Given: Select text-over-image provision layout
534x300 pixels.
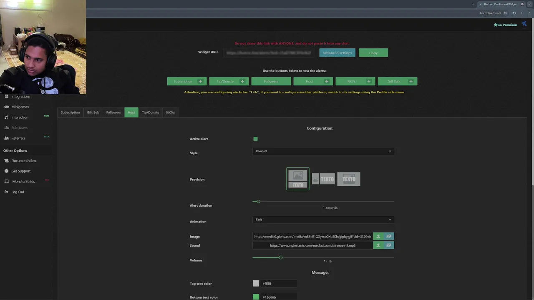Looking at the screenshot, I should click(x=349, y=179).
